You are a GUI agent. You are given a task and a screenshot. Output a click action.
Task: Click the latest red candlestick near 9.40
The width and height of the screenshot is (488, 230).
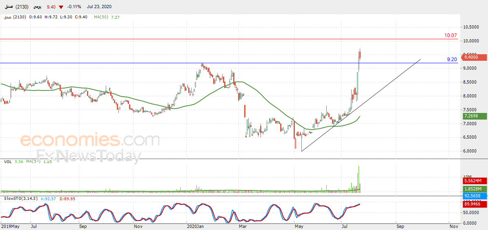360,54
